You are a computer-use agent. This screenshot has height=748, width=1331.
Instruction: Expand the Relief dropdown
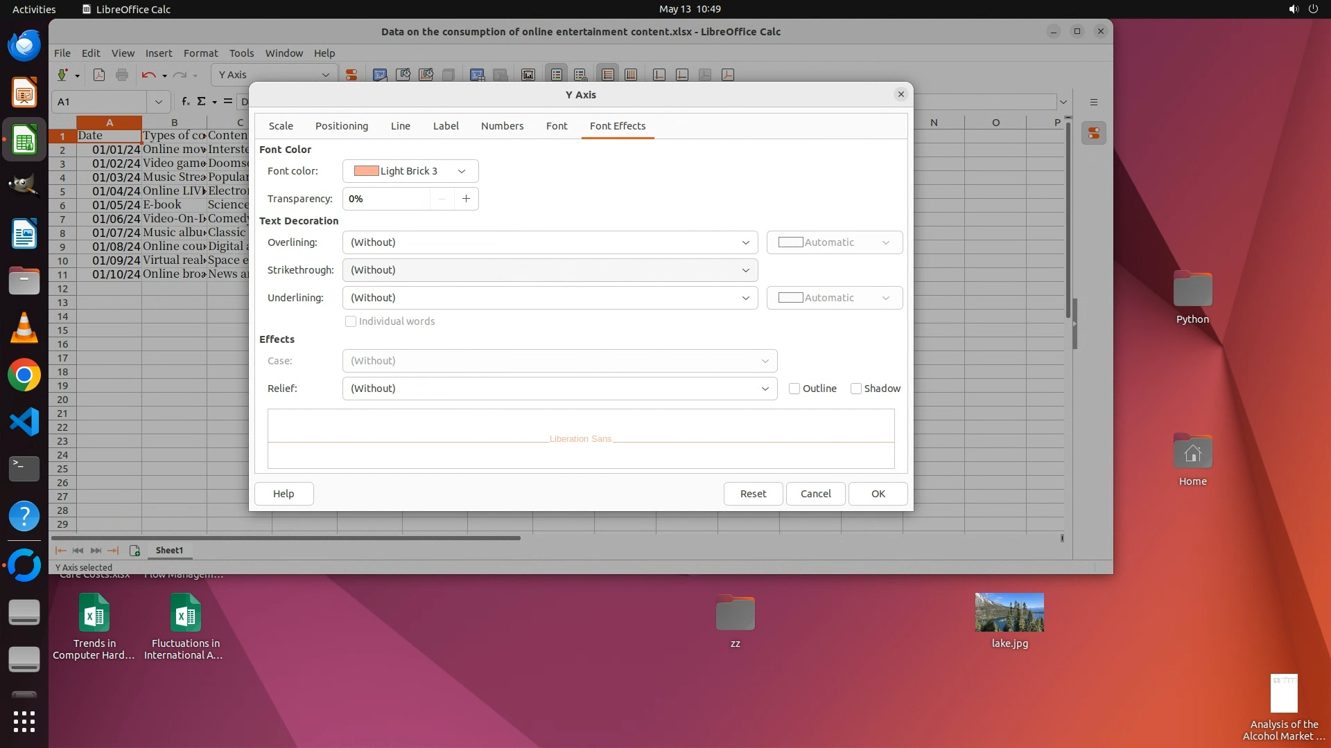tap(559, 389)
